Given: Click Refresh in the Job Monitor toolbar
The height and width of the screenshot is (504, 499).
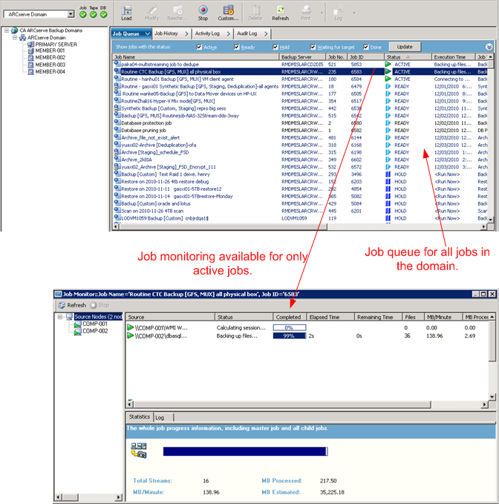Looking at the screenshot, I should point(72,305).
